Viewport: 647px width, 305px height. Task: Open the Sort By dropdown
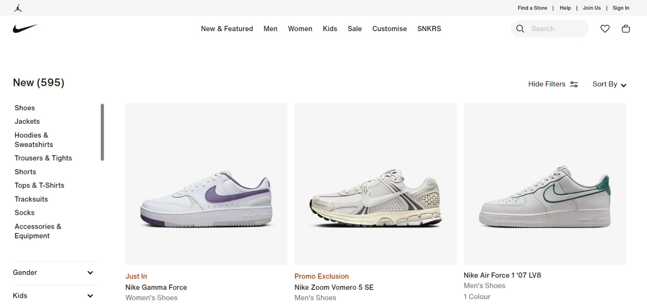pos(609,84)
